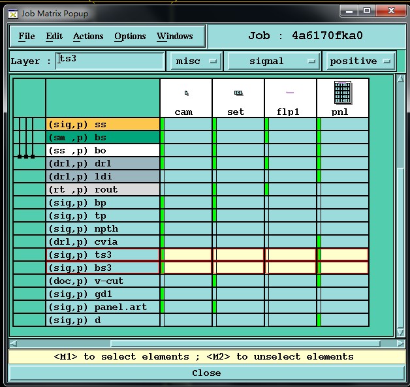Image resolution: width=410 pixels, height=387 pixels.
Task: Click the Job 4a6170fka0 label
Action: [x=306, y=35]
